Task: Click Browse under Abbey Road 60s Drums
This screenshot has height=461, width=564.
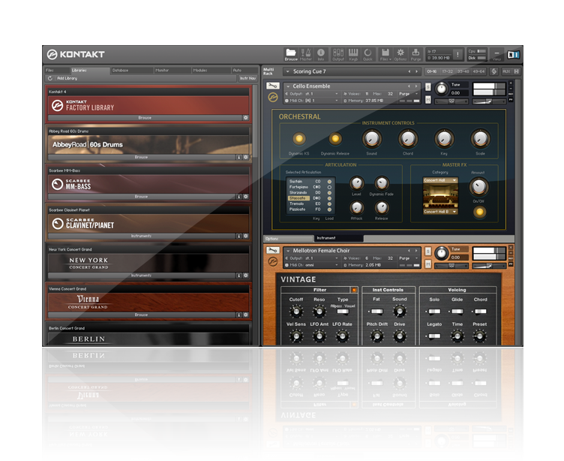Action: coord(141,157)
